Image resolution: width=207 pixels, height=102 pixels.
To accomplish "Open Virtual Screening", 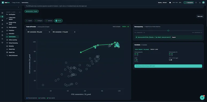I will click(13, 43).
